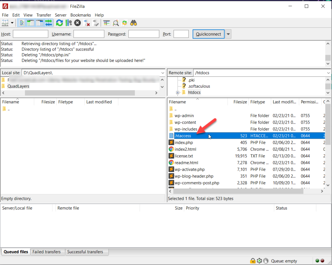Sort remote files by Permissions column
This screenshot has height=265, width=332.
pos(310,102)
